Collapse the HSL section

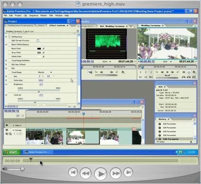point(6,68)
